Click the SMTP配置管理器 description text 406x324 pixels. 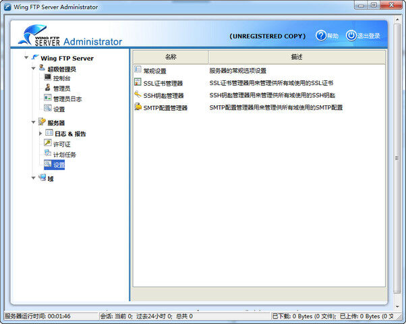coord(276,107)
